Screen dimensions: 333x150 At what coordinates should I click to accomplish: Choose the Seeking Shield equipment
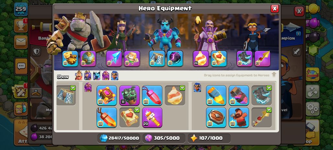pyautogui.click(x=216, y=118)
